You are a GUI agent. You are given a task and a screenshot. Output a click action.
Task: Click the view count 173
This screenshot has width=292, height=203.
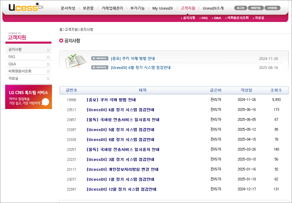pos(276,109)
